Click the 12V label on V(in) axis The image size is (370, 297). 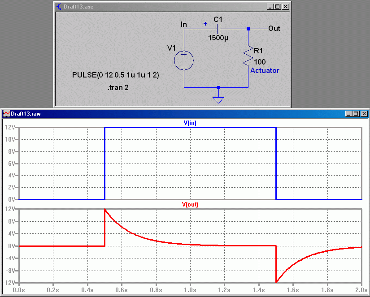10,128
